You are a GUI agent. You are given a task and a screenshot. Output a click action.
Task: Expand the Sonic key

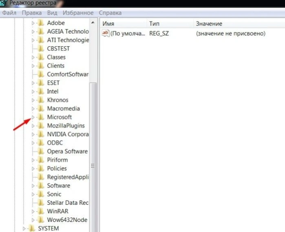coord(33,194)
